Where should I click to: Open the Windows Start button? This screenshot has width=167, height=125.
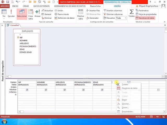pyautogui.click(x=4, y=122)
